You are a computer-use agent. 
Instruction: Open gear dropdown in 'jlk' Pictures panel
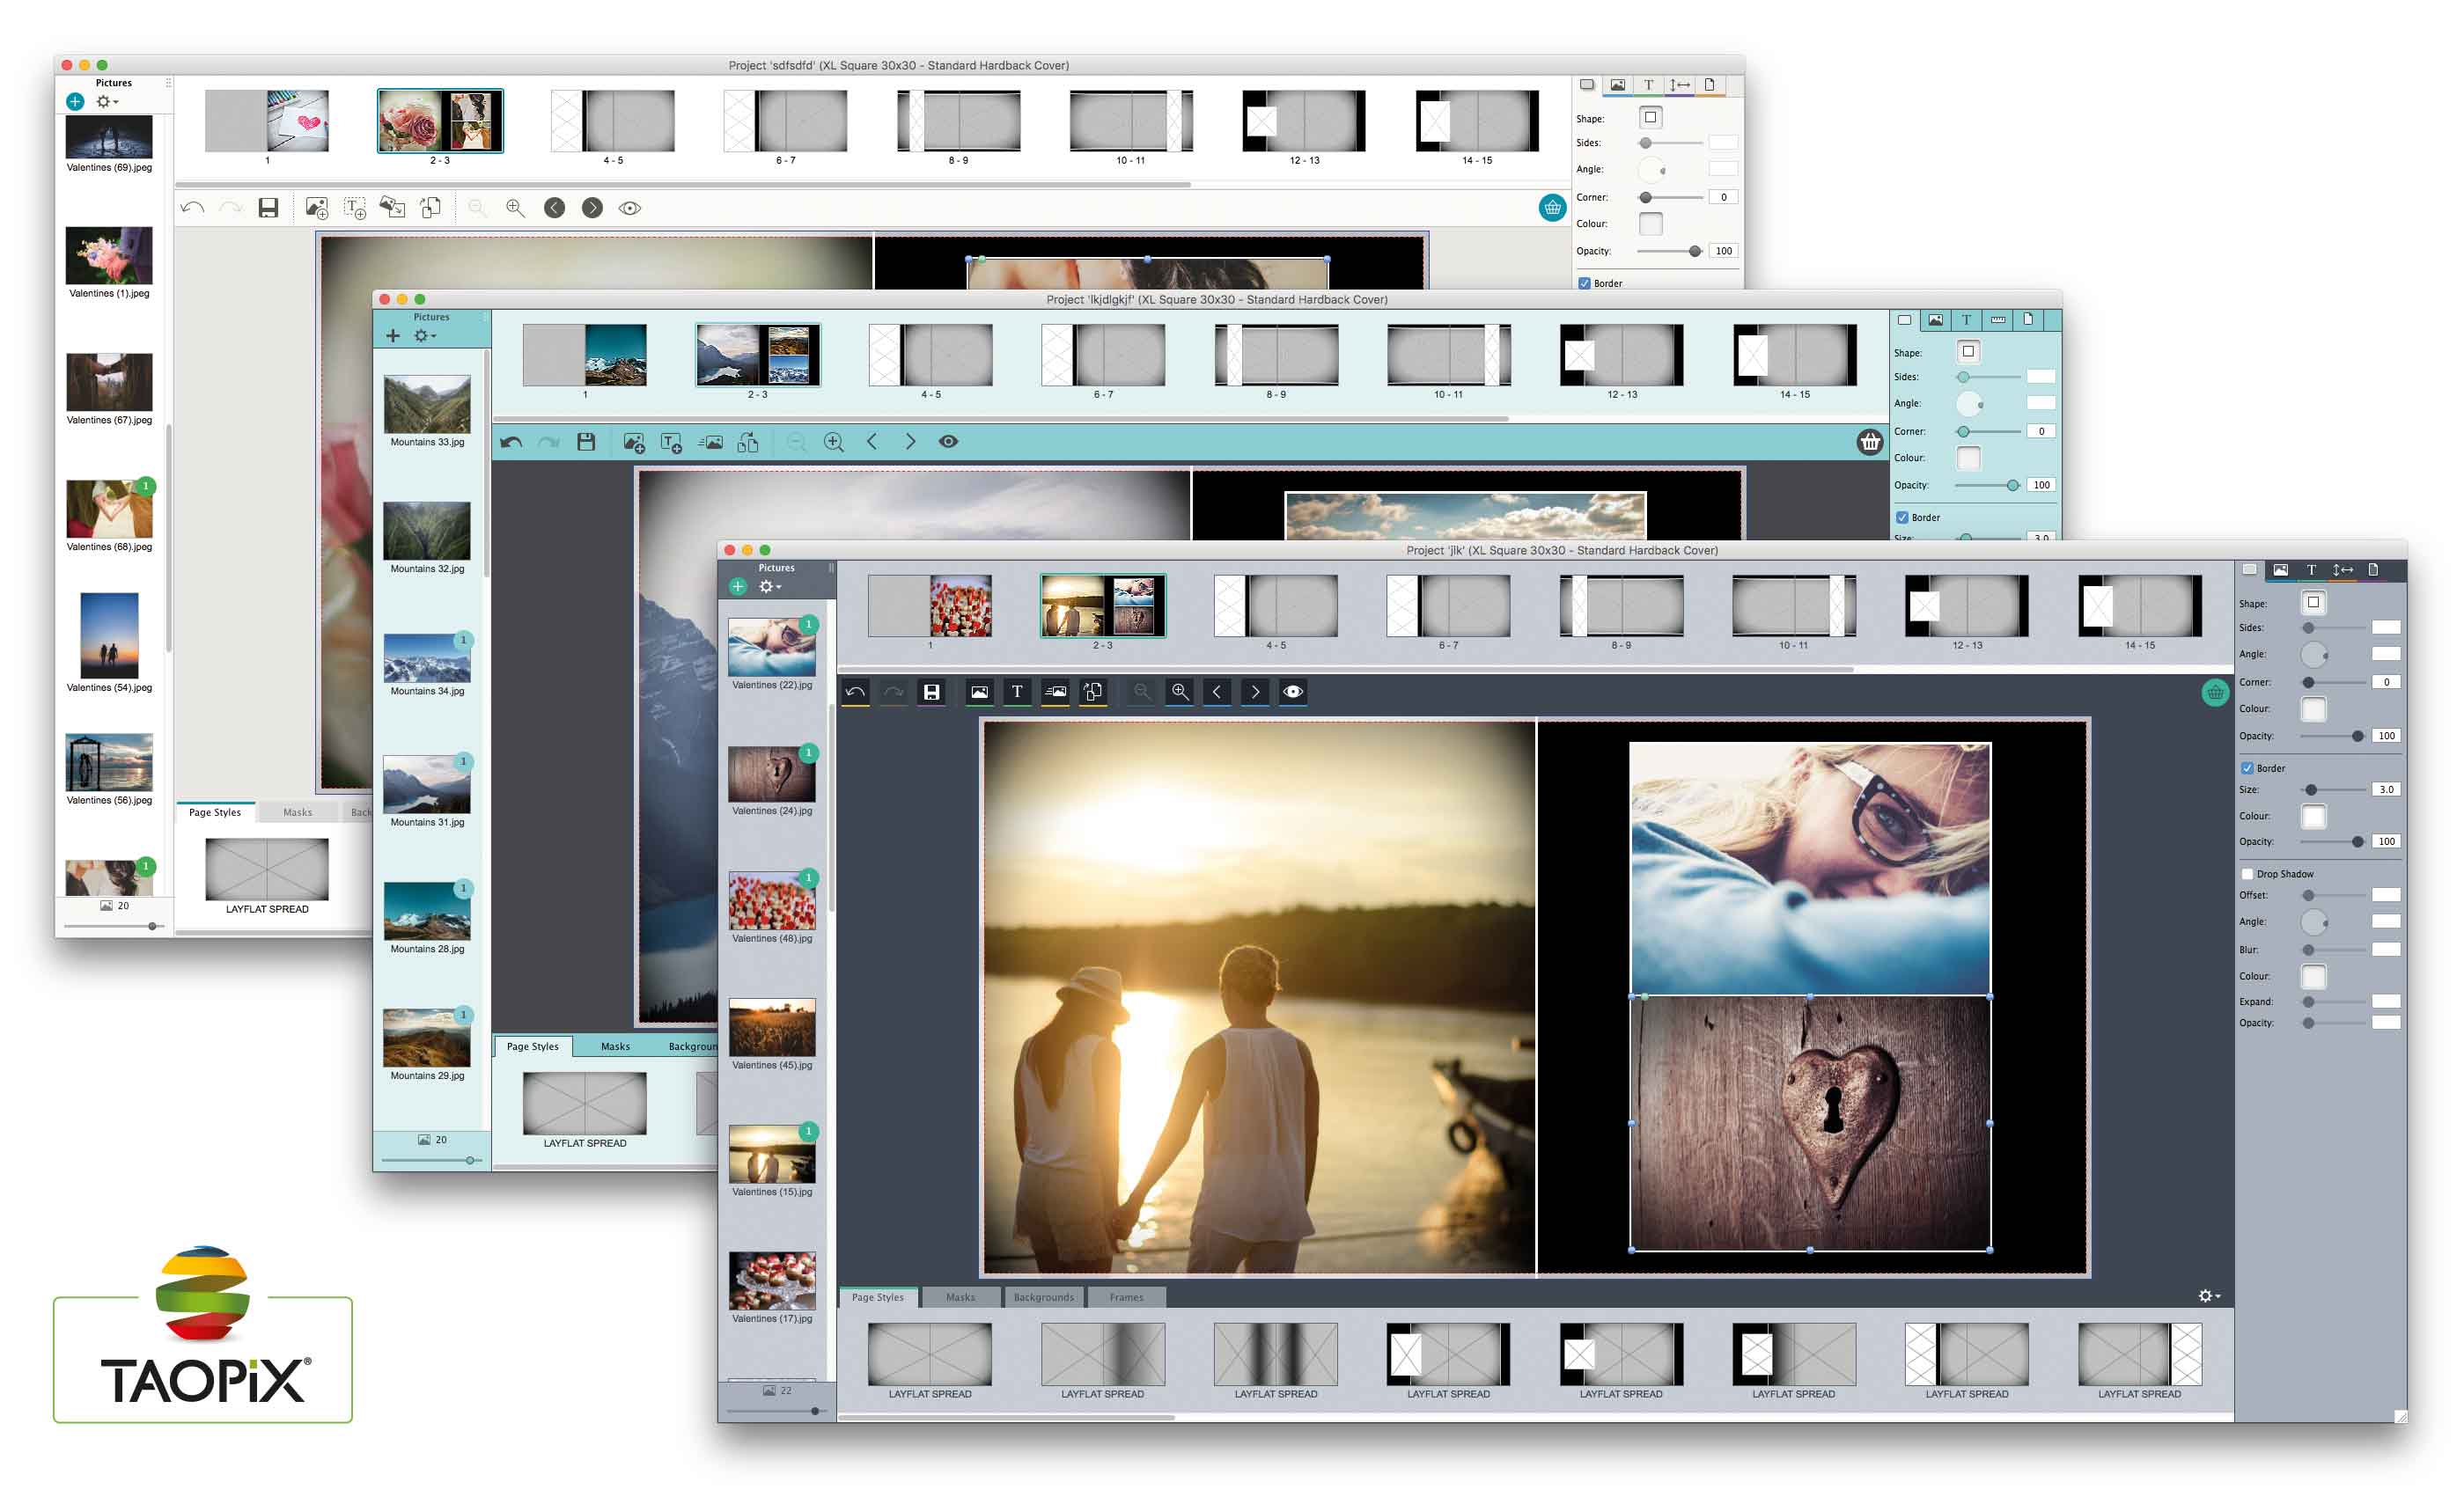(x=768, y=587)
